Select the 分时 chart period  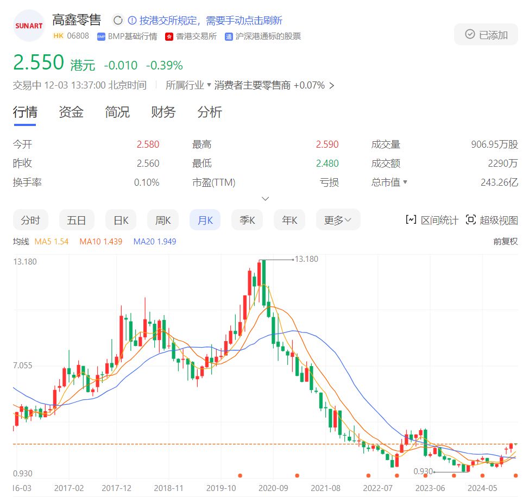[x=30, y=220]
